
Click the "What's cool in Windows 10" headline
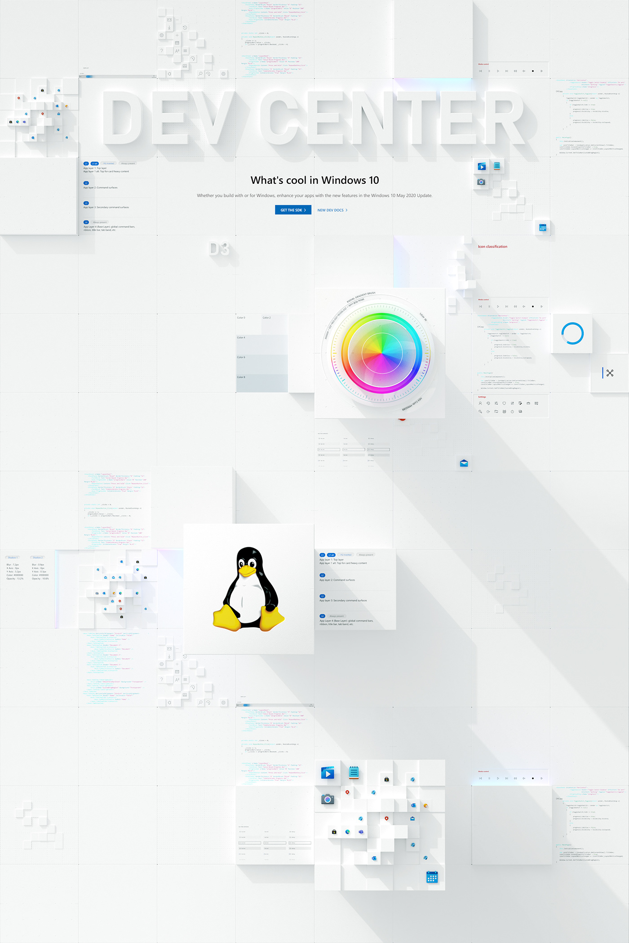(315, 180)
